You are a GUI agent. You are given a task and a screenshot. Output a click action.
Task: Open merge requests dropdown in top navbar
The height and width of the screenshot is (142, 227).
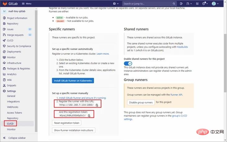pyautogui.click(x=189, y=4)
